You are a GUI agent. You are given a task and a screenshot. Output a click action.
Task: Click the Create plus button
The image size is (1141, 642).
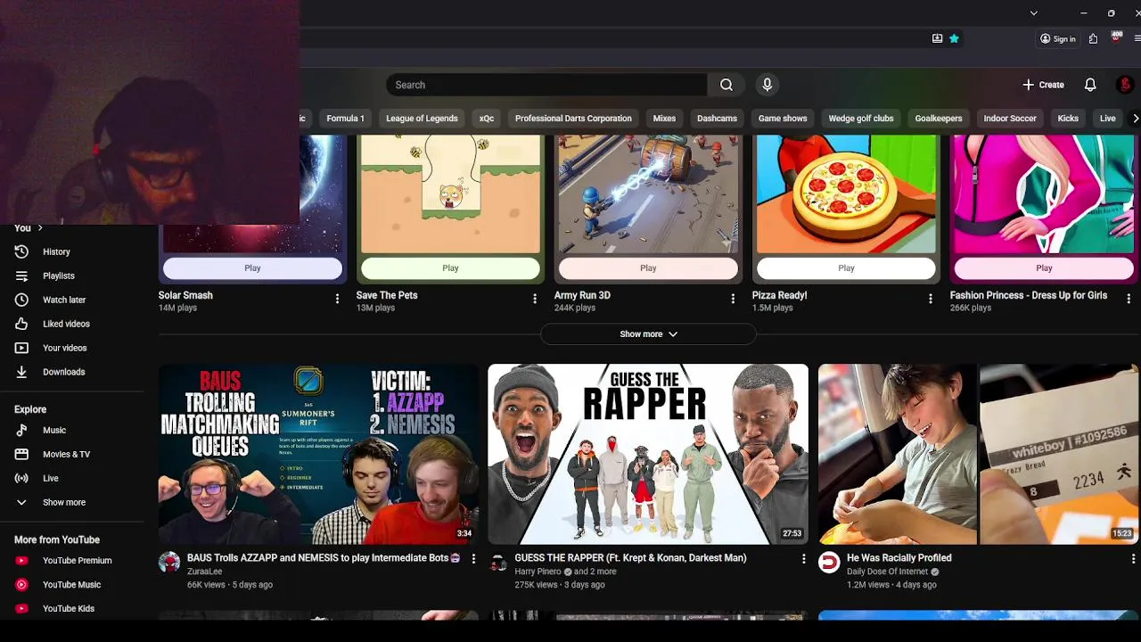pos(1043,85)
